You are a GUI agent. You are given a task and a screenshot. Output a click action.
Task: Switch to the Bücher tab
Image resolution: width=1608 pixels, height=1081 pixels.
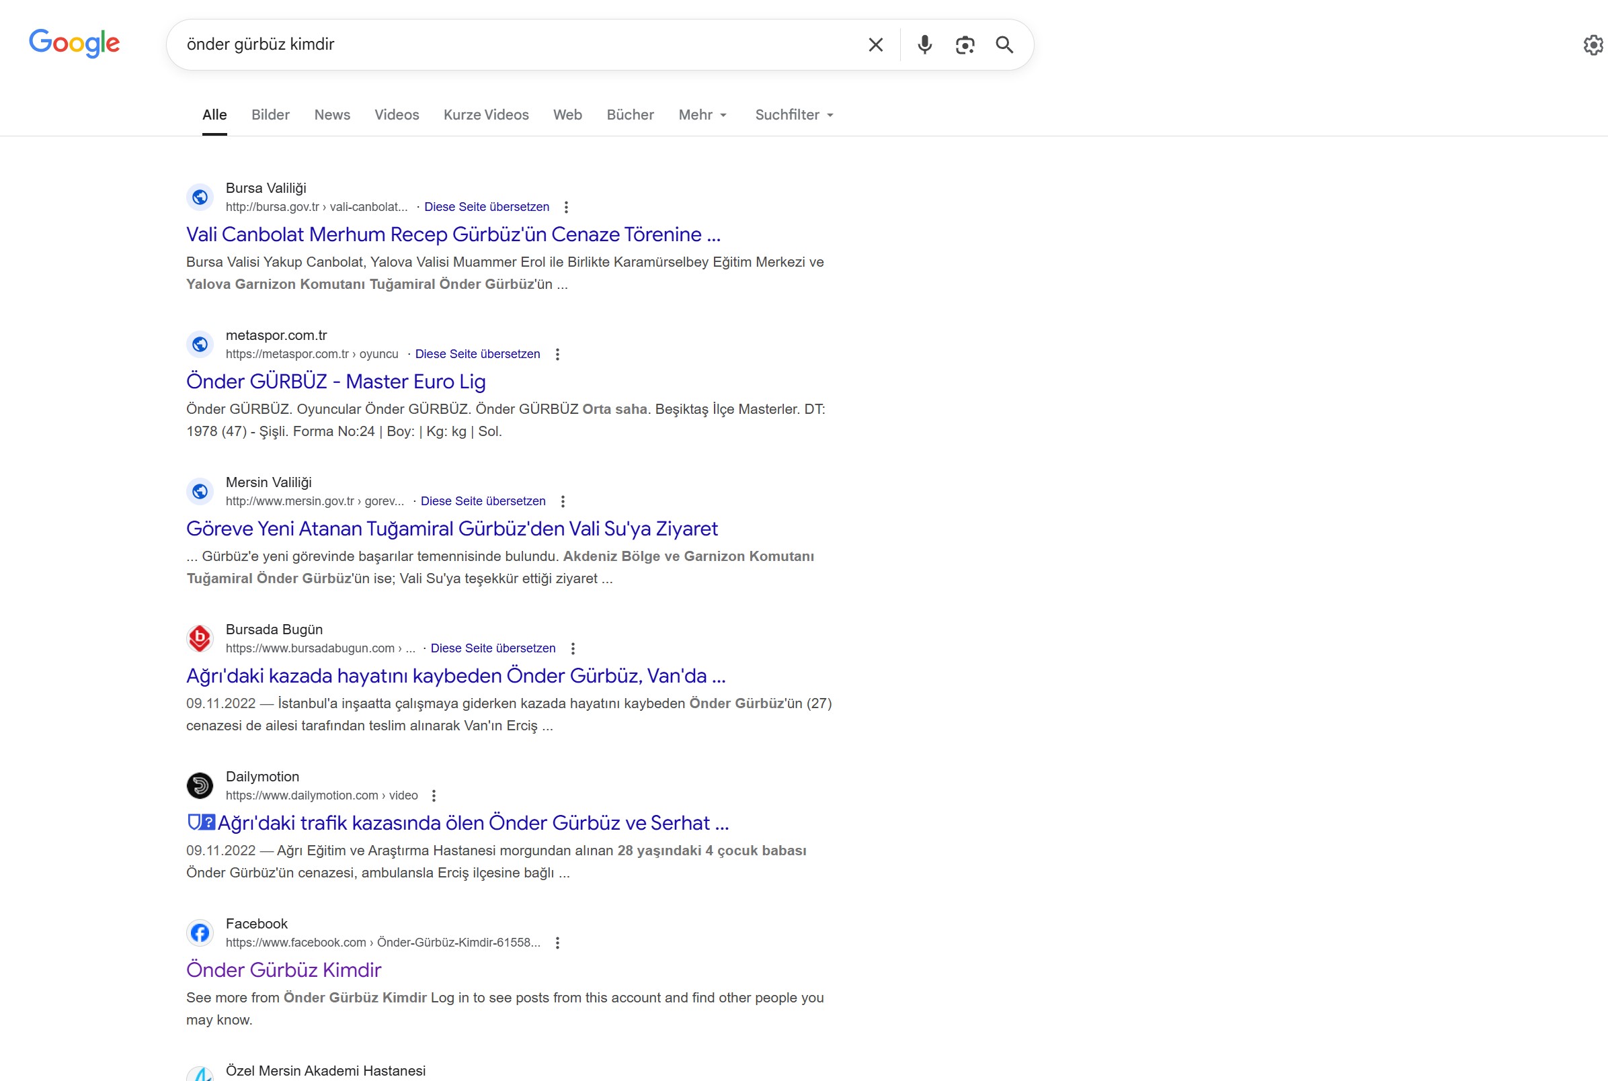click(630, 115)
